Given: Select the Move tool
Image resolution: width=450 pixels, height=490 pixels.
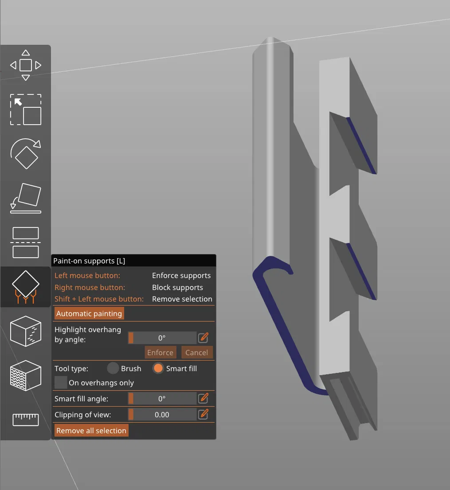Looking at the screenshot, I should click(26, 65).
